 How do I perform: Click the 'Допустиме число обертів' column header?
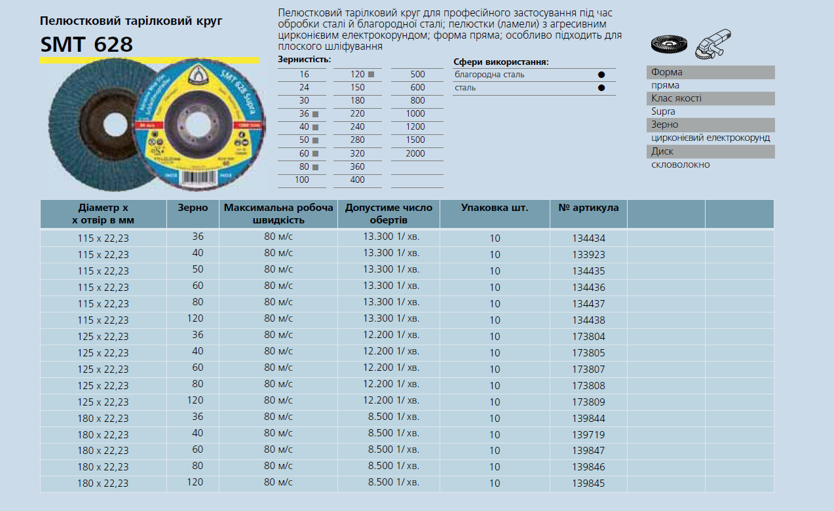pyautogui.click(x=389, y=214)
